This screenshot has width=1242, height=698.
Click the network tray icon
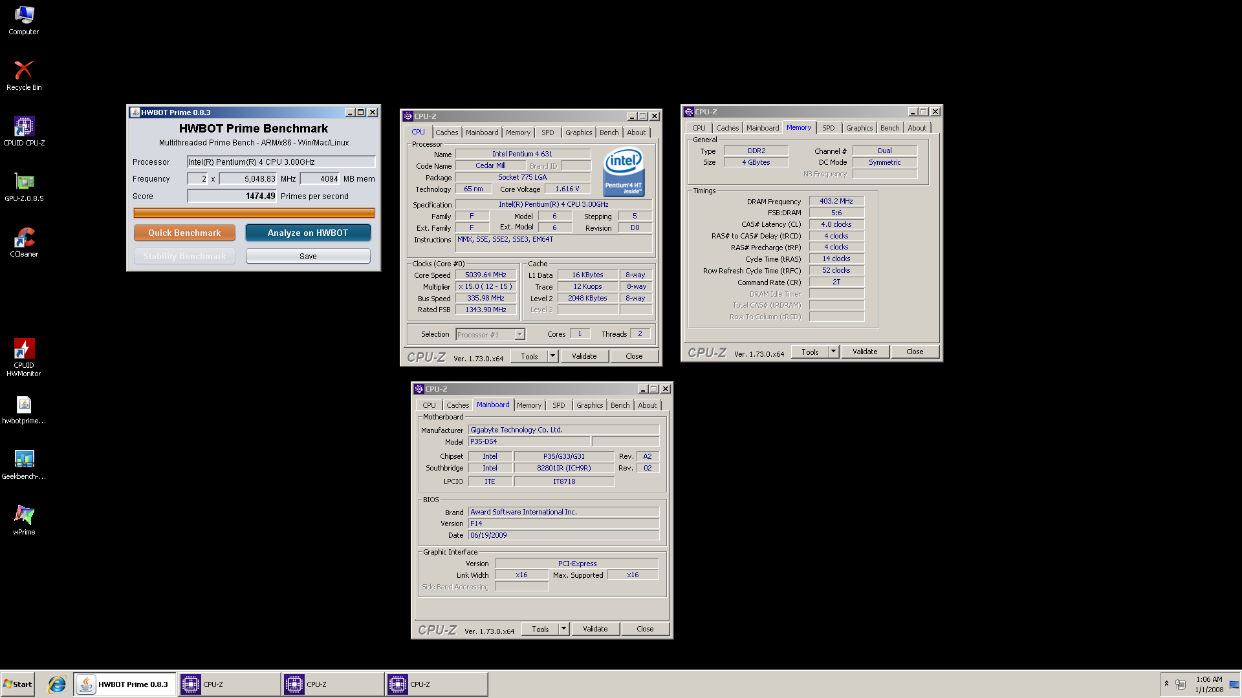point(1181,684)
